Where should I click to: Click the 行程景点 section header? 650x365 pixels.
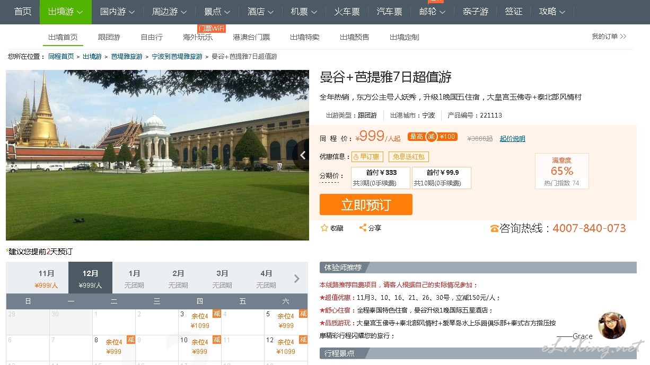(x=478, y=353)
